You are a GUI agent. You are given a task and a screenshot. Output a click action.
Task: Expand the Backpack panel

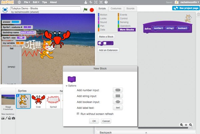click(146, 133)
